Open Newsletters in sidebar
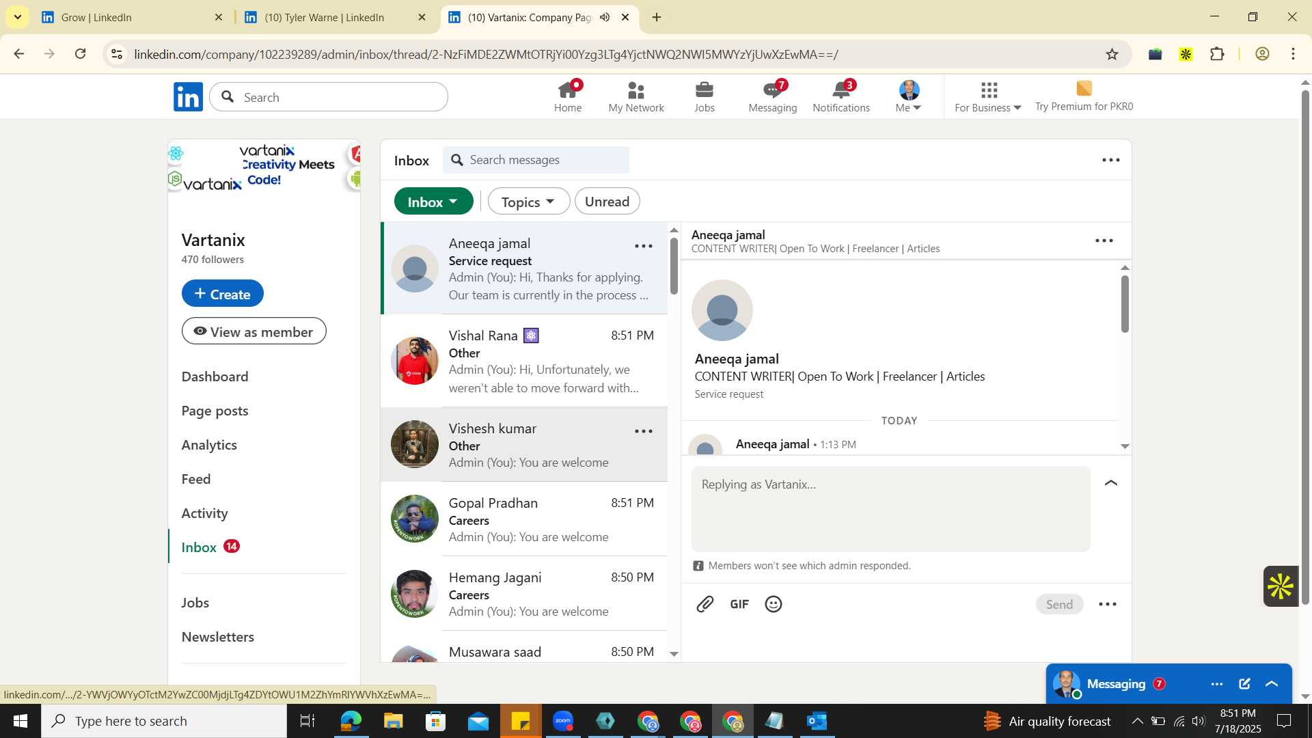Viewport: 1312px width, 738px height. (x=218, y=637)
